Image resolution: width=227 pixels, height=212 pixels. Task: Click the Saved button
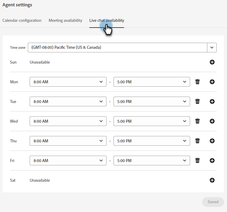[213, 202]
